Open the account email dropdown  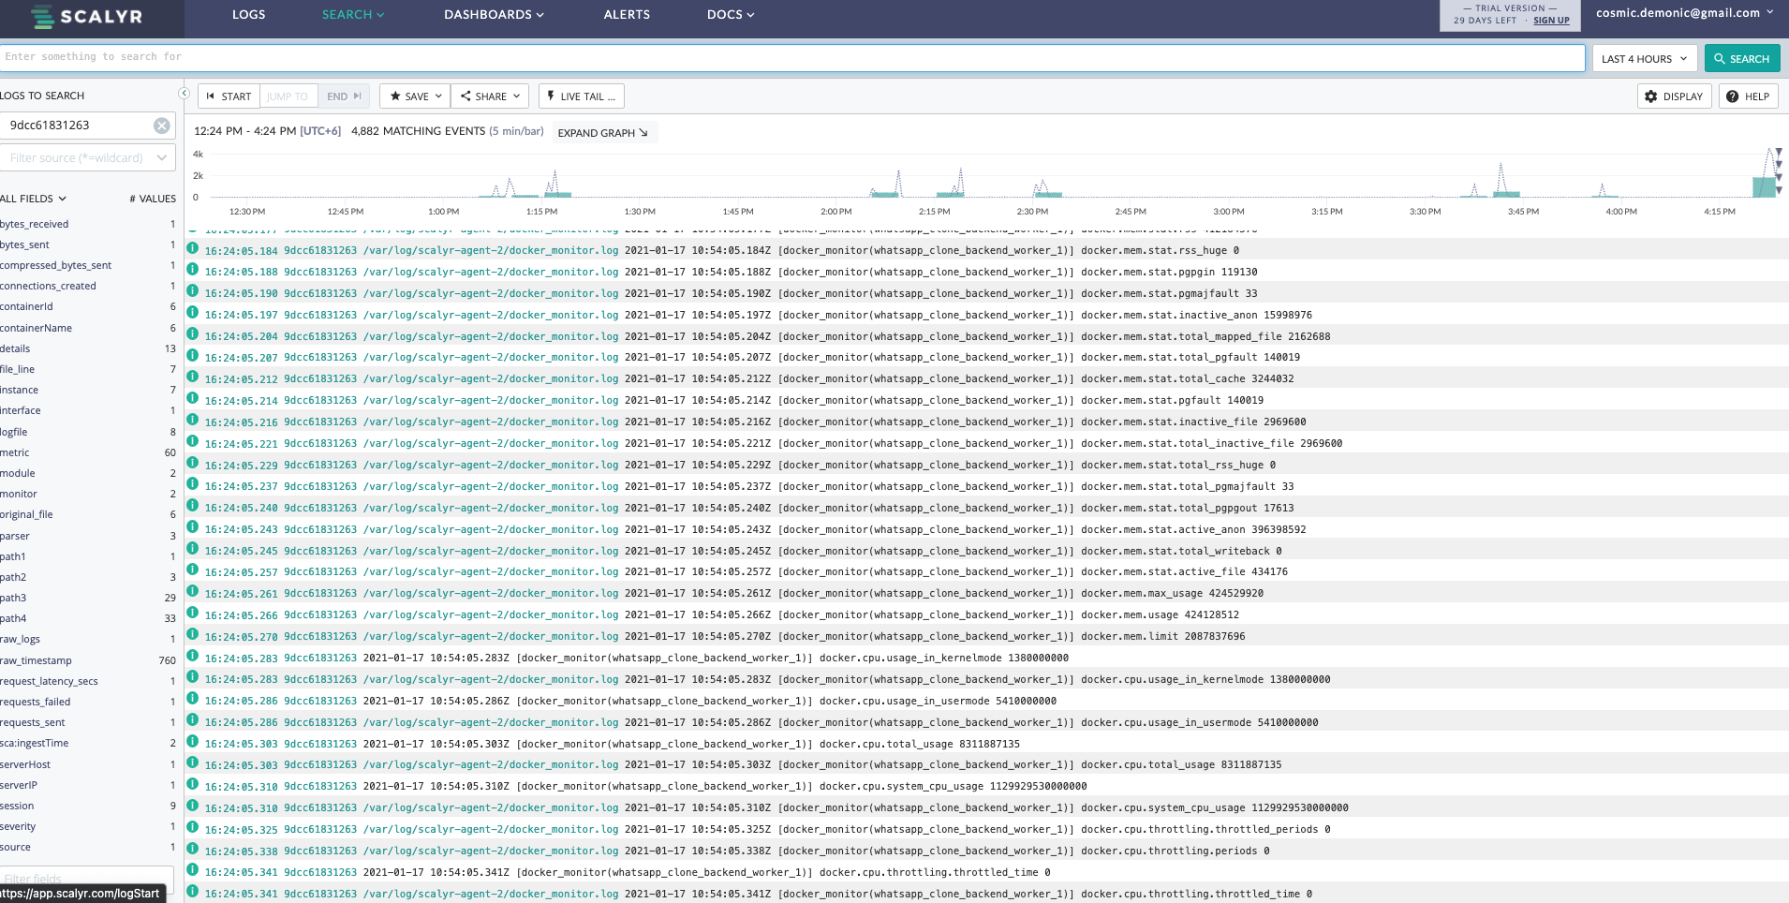(x=1684, y=13)
